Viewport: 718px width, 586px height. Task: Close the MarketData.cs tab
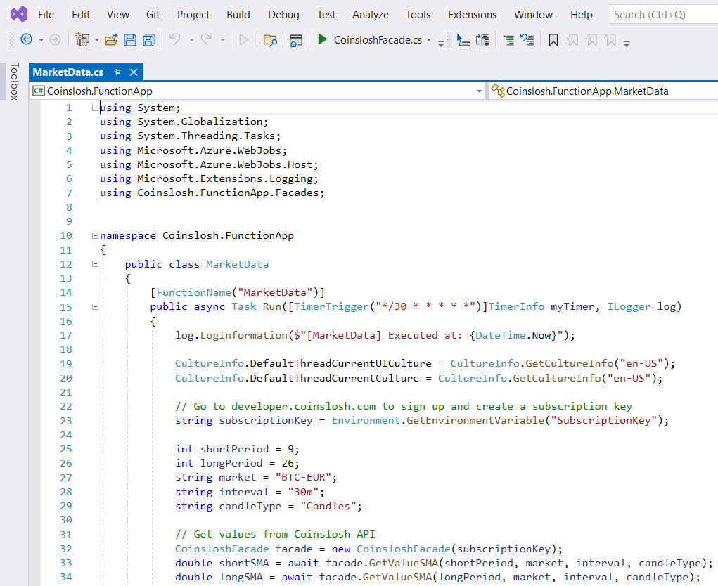coord(134,72)
